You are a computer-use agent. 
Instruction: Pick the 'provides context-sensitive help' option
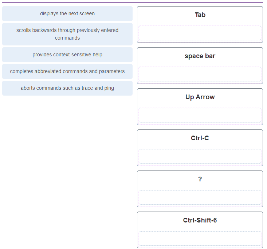[x=67, y=55]
